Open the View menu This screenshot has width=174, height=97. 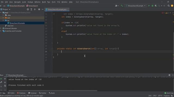point(11,2)
